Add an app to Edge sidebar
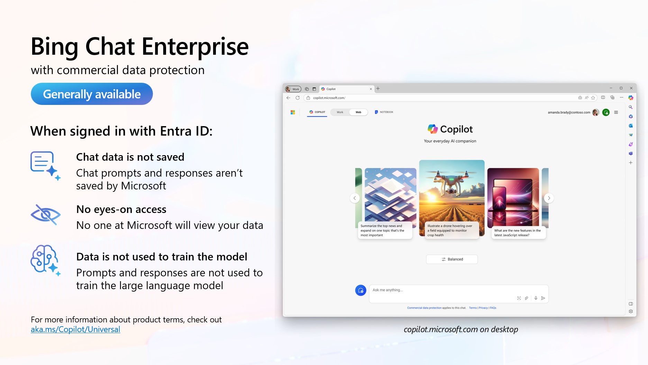This screenshot has height=365, width=648. (631, 163)
